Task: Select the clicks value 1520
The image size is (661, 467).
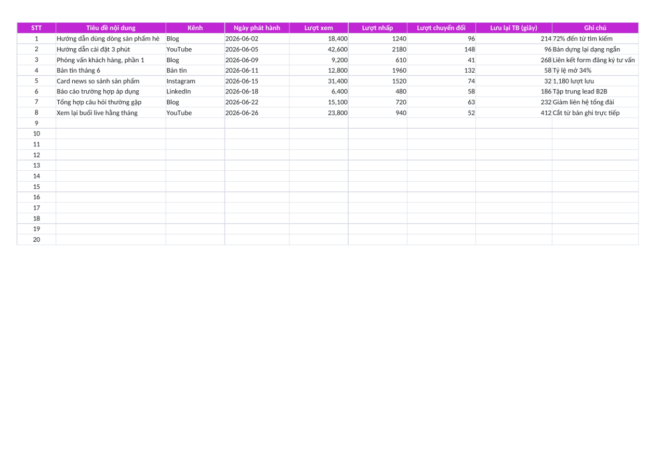Action: 377,81
